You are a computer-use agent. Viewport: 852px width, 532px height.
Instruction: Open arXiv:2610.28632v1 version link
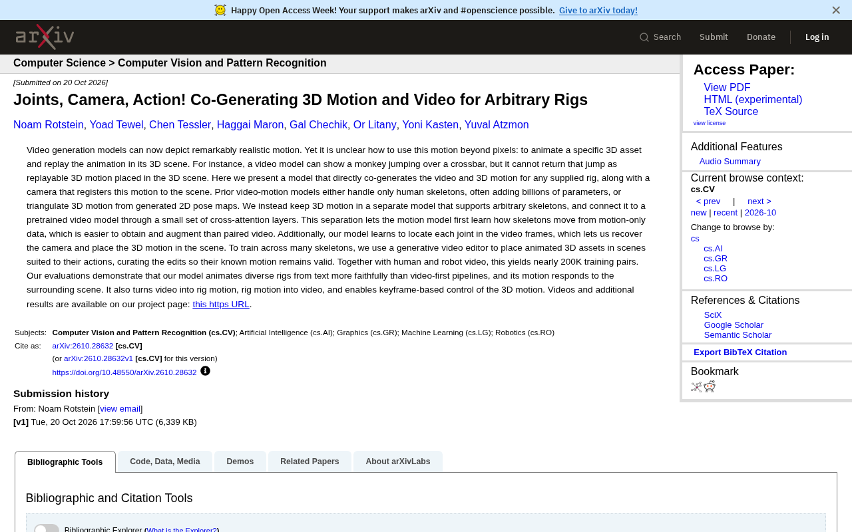pyautogui.click(x=99, y=358)
